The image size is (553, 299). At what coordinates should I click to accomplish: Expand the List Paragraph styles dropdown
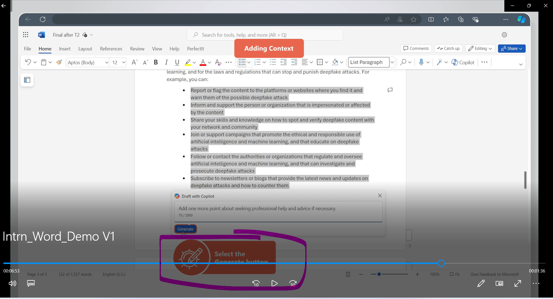(392, 62)
